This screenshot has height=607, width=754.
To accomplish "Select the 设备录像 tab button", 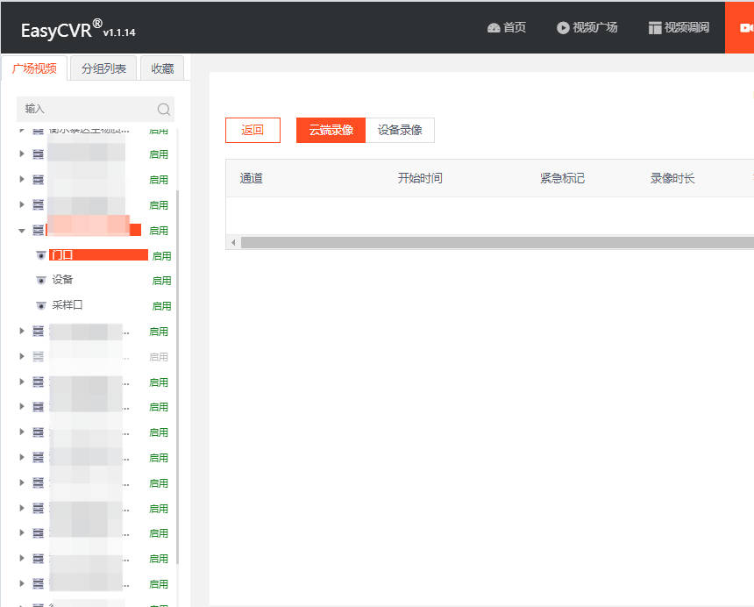I will click(400, 130).
